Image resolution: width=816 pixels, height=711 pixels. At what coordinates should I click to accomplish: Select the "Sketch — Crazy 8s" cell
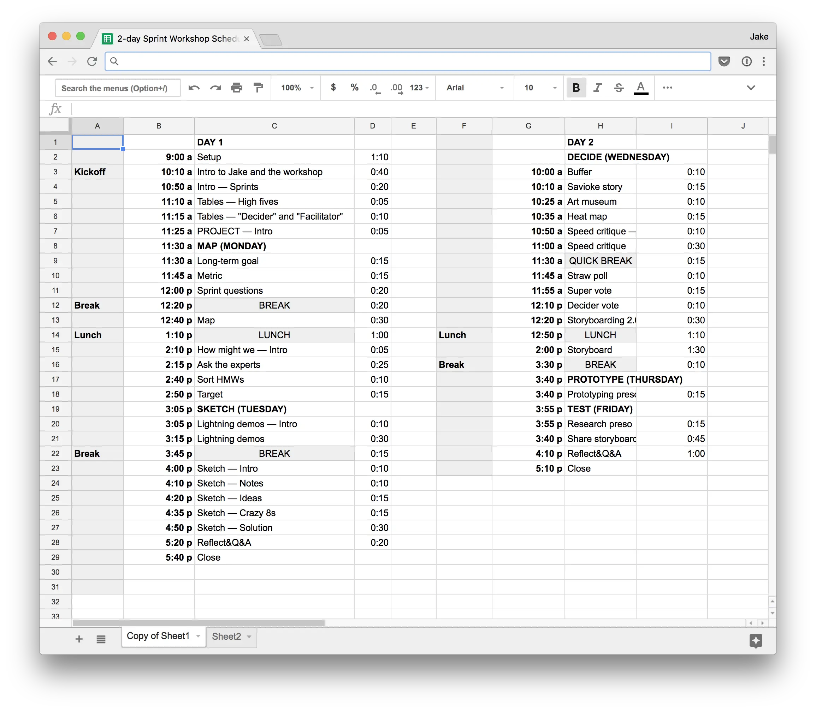(x=274, y=513)
